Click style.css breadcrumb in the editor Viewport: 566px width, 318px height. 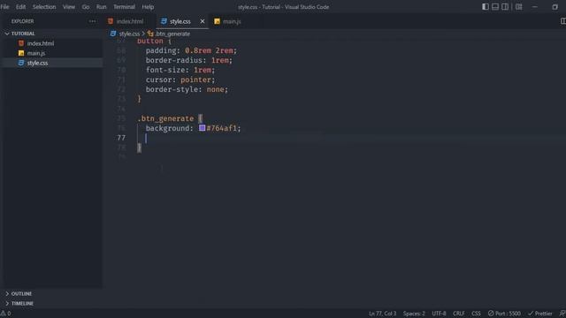(x=129, y=34)
